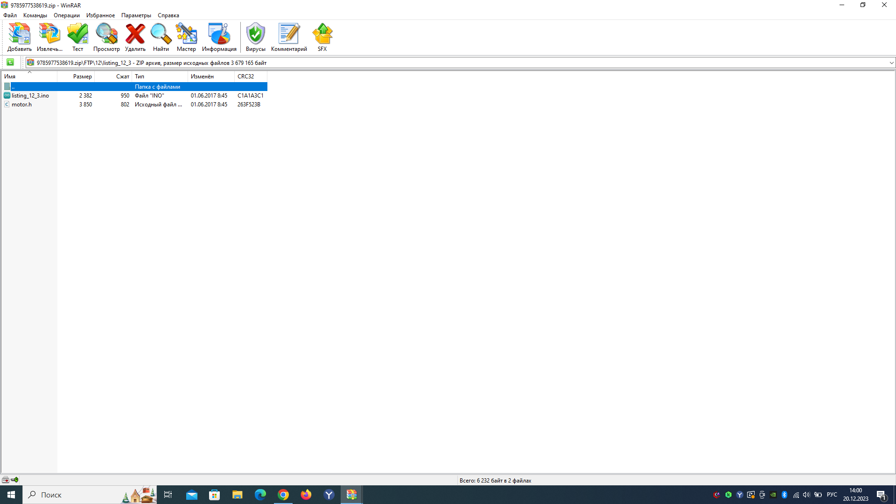This screenshot has height=504, width=896.
Task: Go up one folder with green arrow
Action: coord(10,63)
